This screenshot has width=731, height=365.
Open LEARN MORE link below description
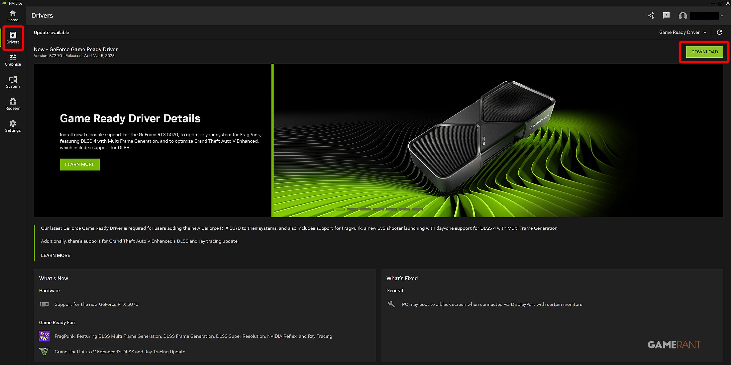[55, 255]
